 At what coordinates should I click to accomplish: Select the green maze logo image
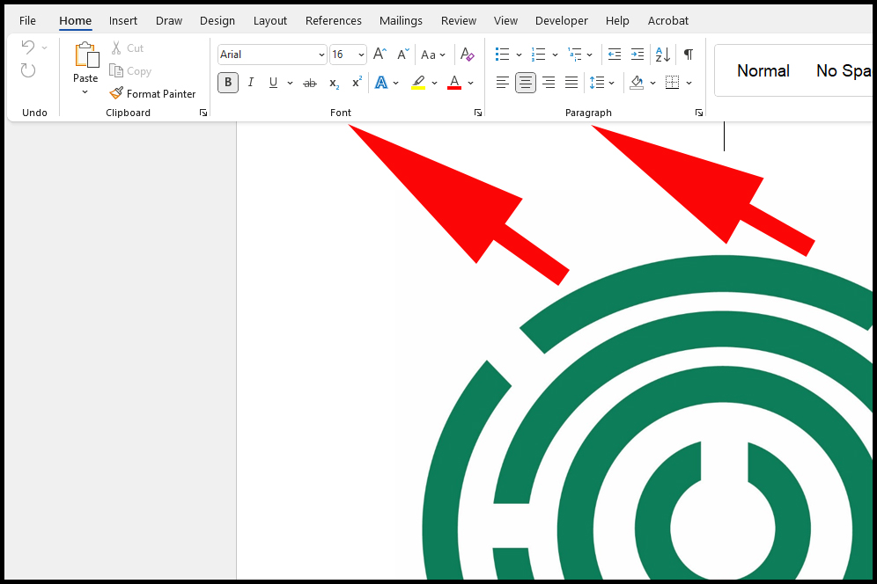click(648, 417)
